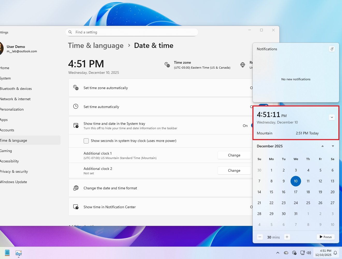Open the OneDrive cloud icon in the tray
This screenshot has width=342, height=259.
pos(286,253)
